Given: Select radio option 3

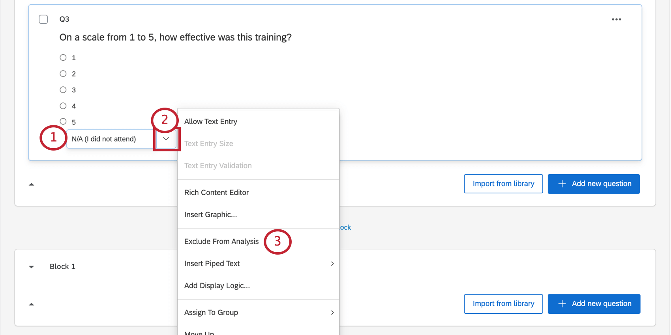Looking at the screenshot, I should 63,90.
